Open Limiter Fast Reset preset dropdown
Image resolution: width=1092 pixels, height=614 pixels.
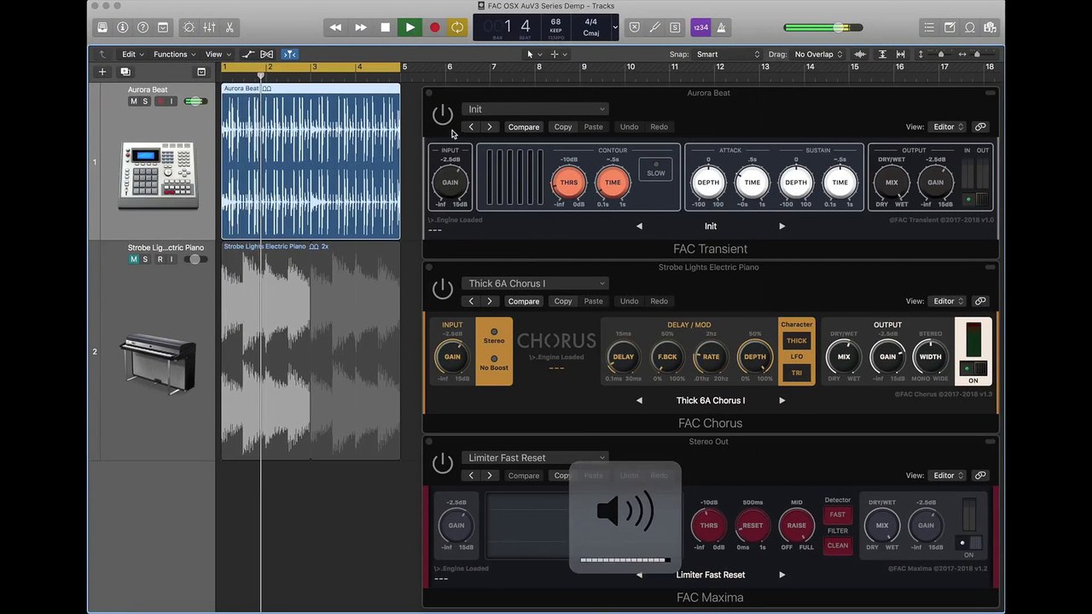535,458
